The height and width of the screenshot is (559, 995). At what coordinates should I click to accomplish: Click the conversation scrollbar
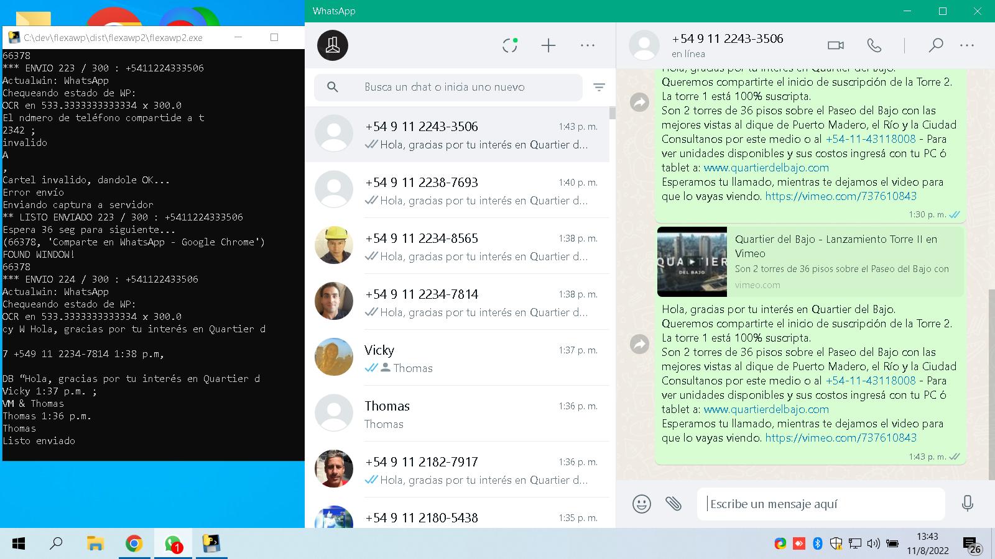(991, 384)
